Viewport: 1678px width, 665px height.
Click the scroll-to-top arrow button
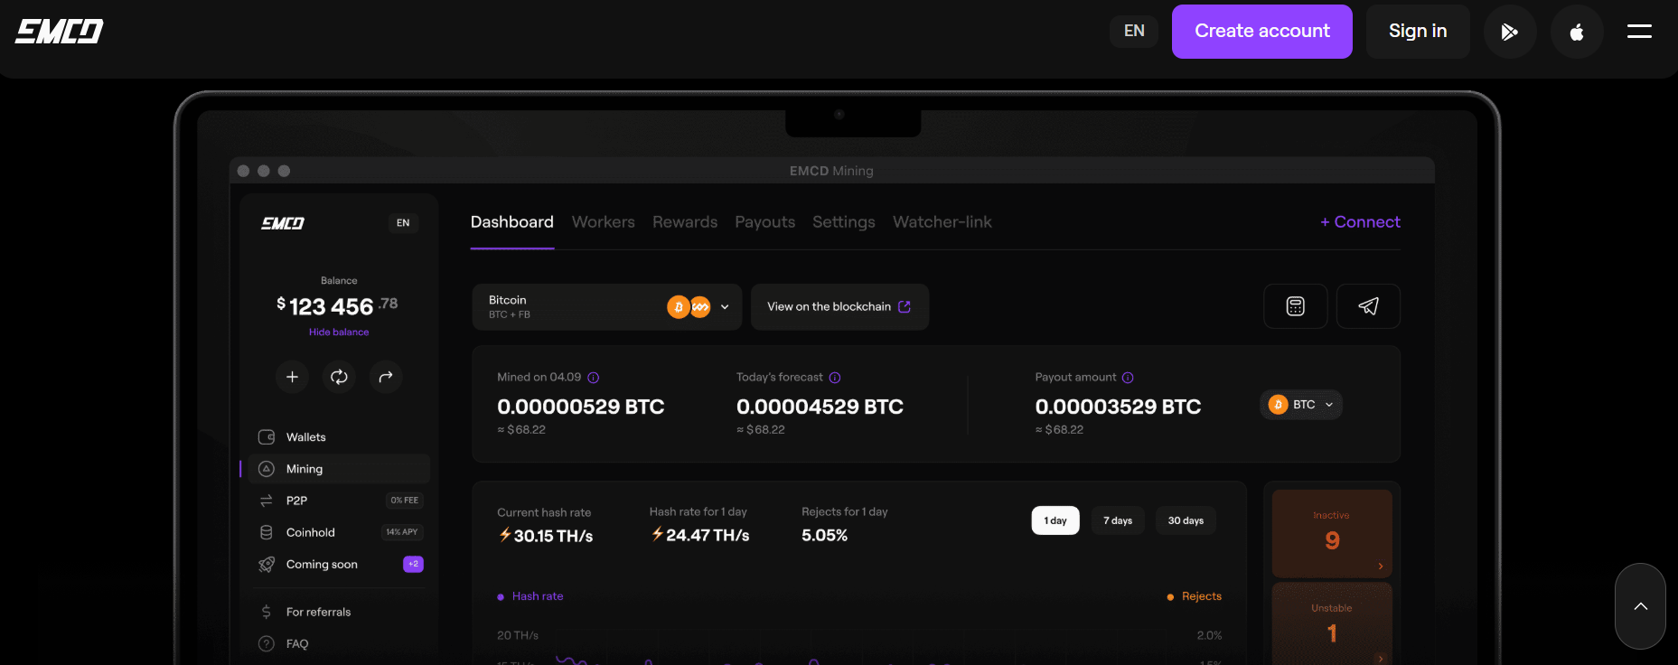pyautogui.click(x=1640, y=606)
